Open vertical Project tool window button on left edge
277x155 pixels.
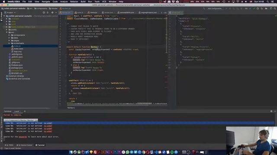1,17
